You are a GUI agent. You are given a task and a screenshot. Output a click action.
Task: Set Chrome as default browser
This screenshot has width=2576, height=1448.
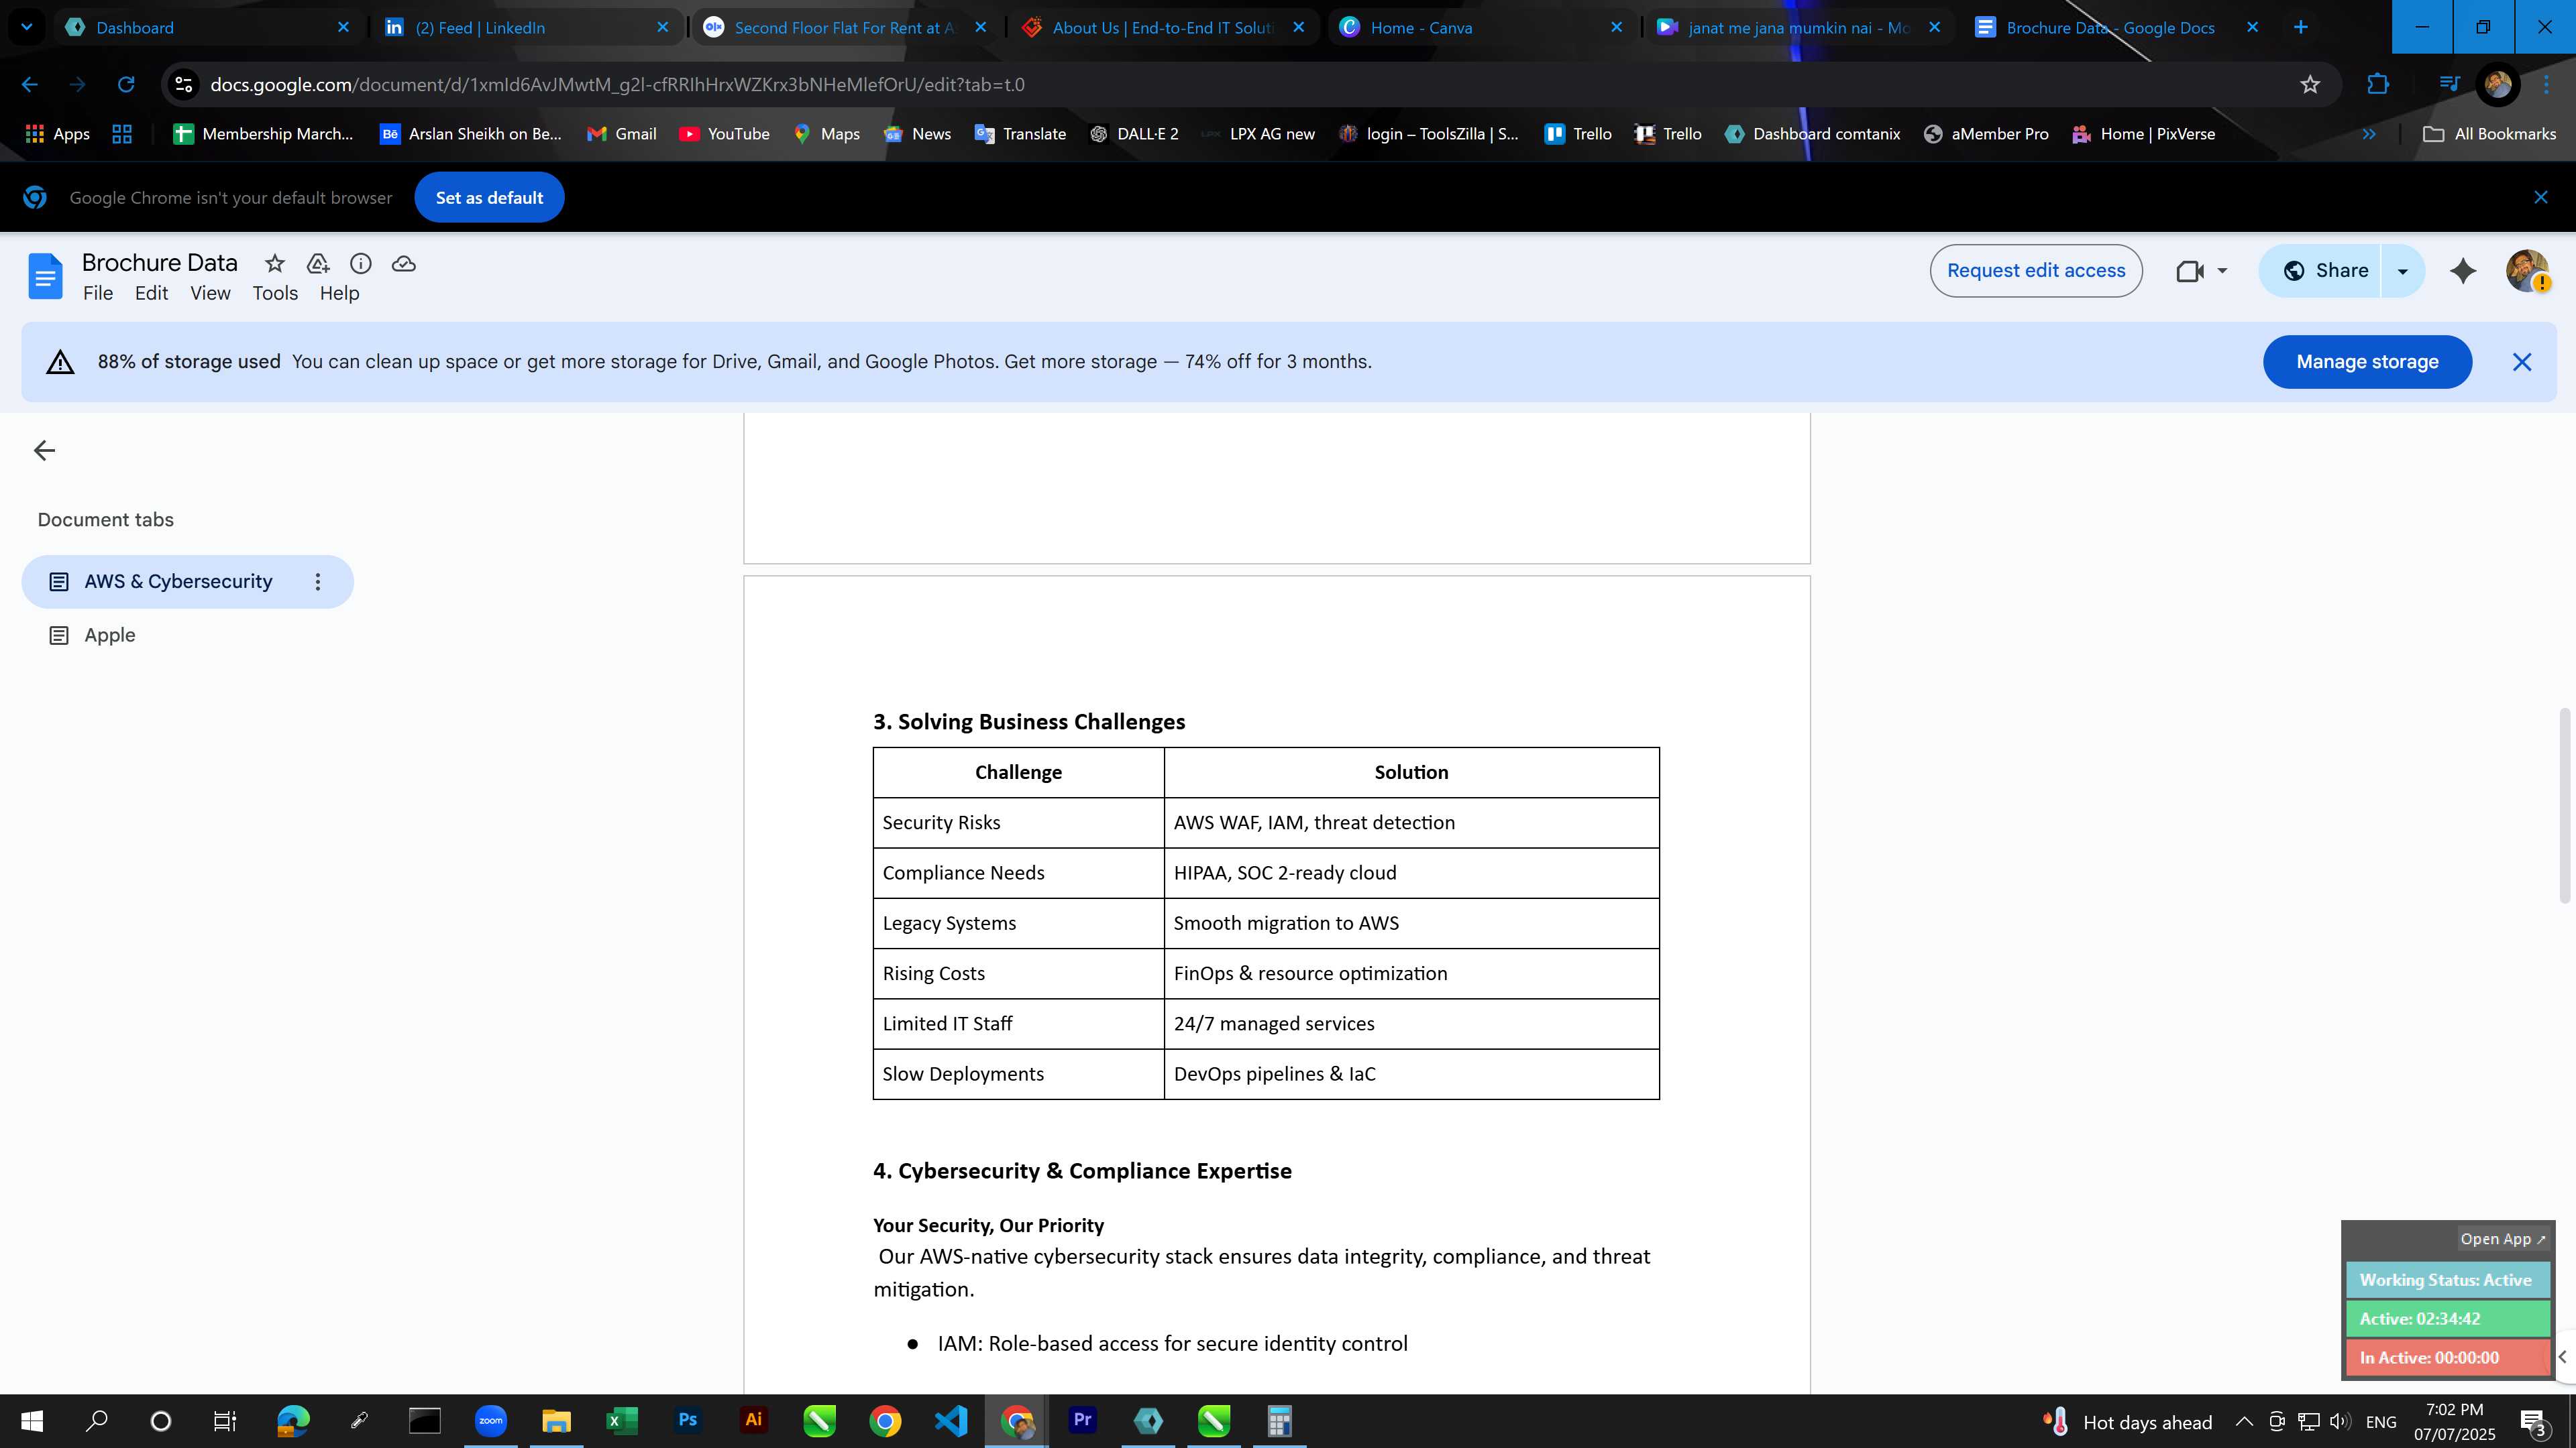(x=489, y=198)
